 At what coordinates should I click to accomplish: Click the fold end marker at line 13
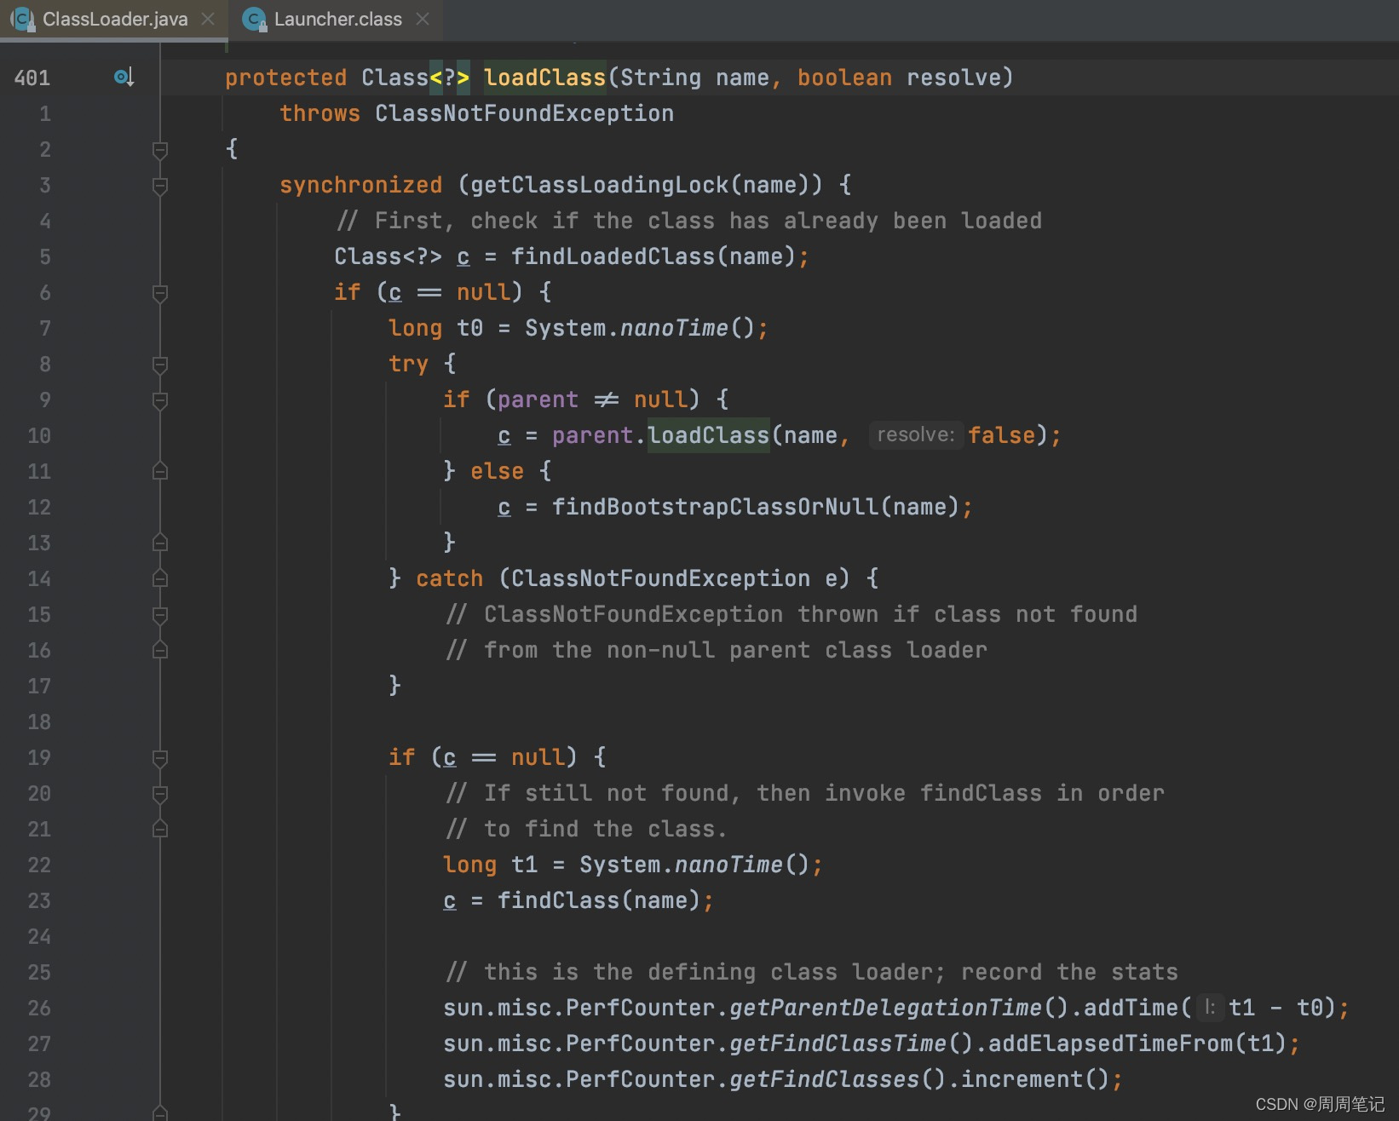pyautogui.click(x=159, y=543)
